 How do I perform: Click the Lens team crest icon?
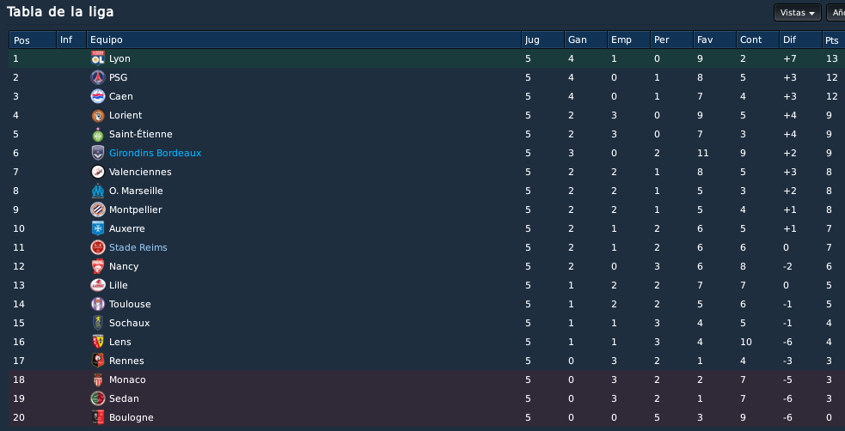[97, 342]
